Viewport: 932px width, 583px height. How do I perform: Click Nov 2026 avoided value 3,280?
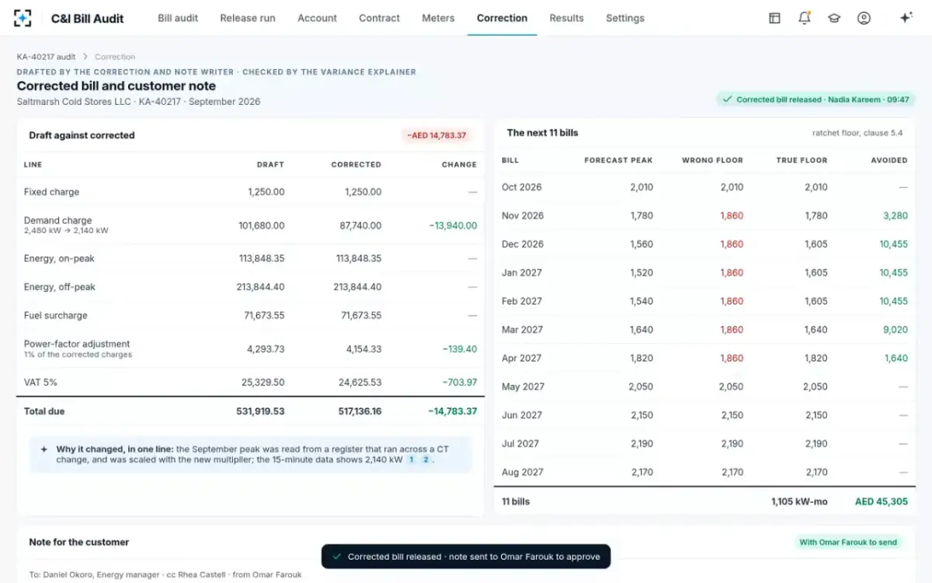pyautogui.click(x=895, y=216)
